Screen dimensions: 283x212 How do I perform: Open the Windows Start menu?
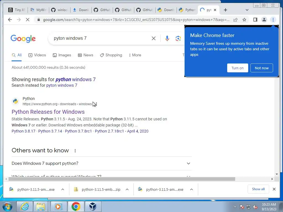(7, 206)
